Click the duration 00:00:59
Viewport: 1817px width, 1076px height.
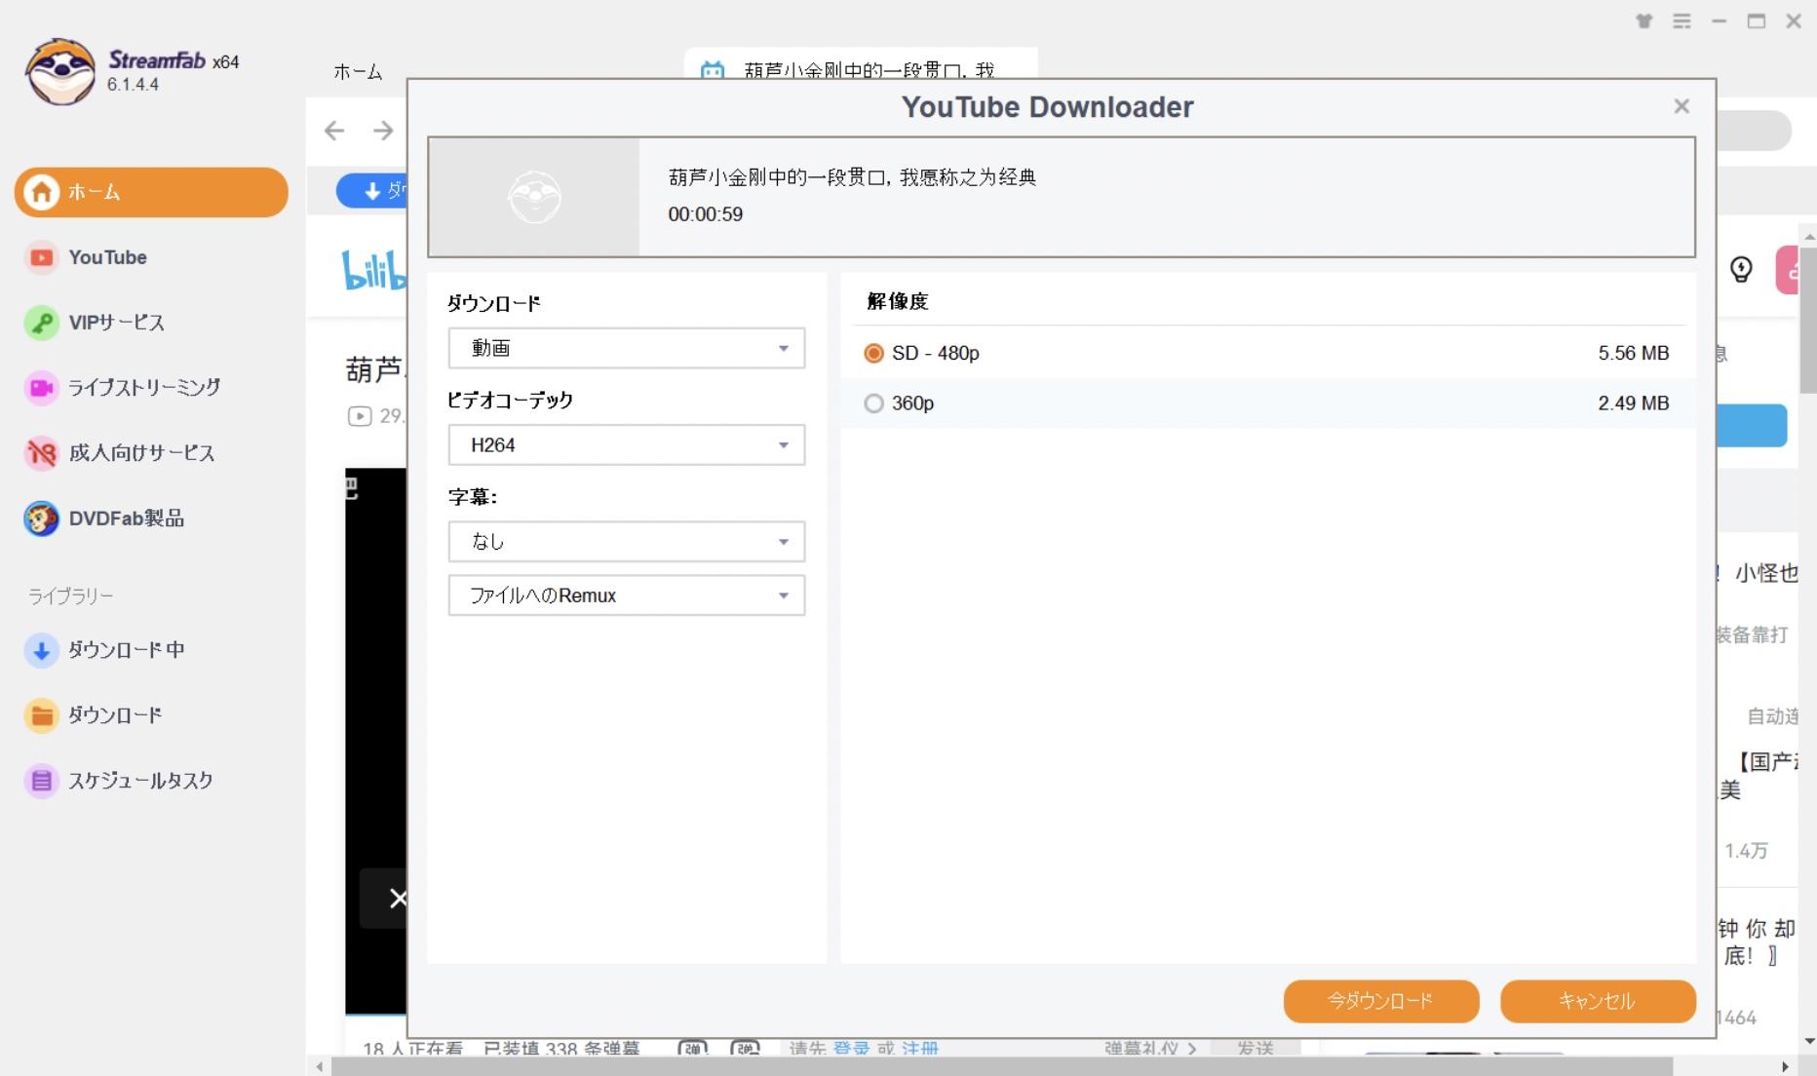(705, 214)
